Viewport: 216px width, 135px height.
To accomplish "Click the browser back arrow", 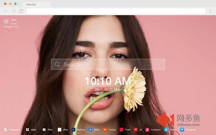I will click(6, 11).
